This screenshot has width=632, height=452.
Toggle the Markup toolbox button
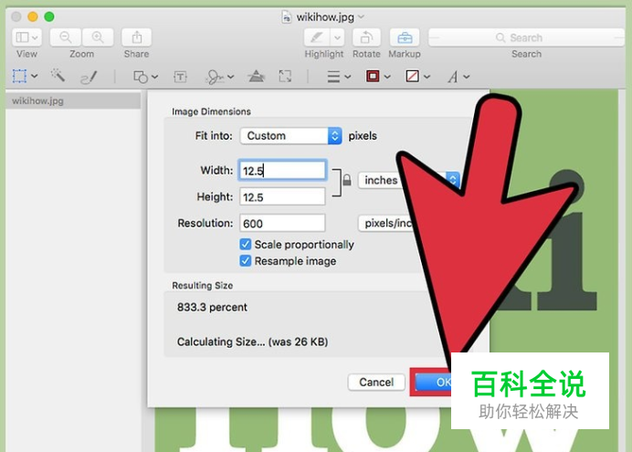405,37
